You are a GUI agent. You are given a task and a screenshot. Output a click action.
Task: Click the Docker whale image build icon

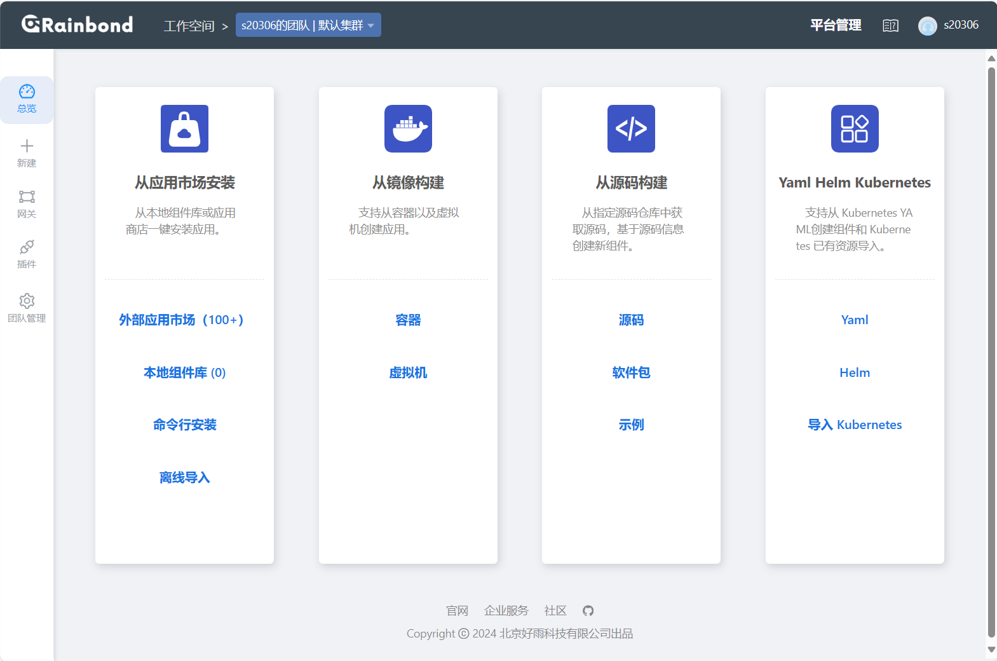coord(408,128)
